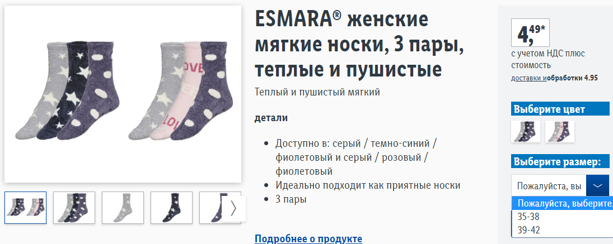Image resolution: width=613 pixels, height=244 pixels.
Task: Follow the 'доставки и' shipping link
Action: click(529, 78)
